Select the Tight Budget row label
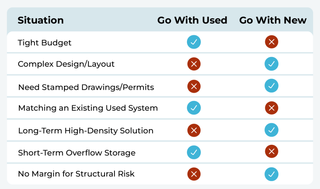Viewport: 320px width, 189px height. (45, 42)
